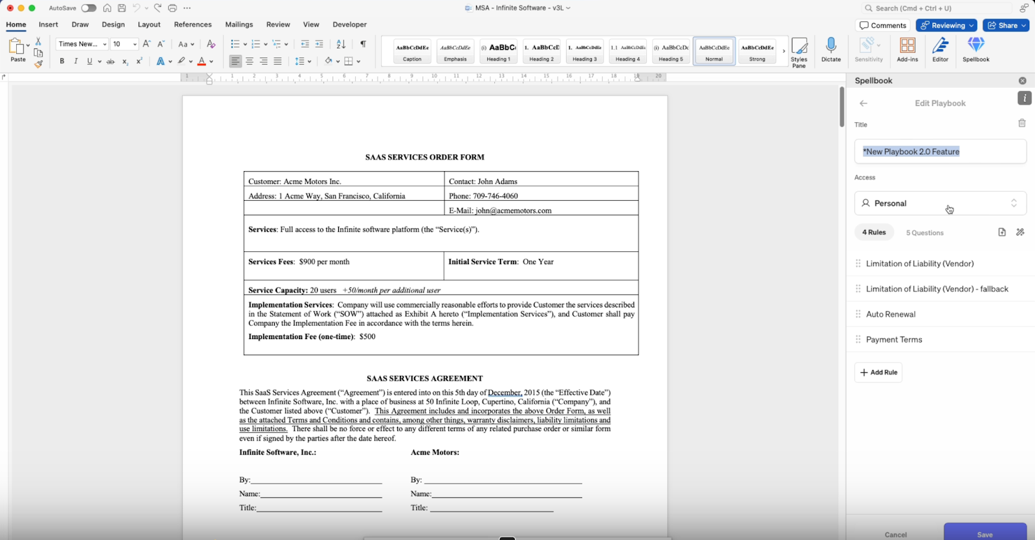
Task: Save the playbook
Action: click(x=985, y=532)
